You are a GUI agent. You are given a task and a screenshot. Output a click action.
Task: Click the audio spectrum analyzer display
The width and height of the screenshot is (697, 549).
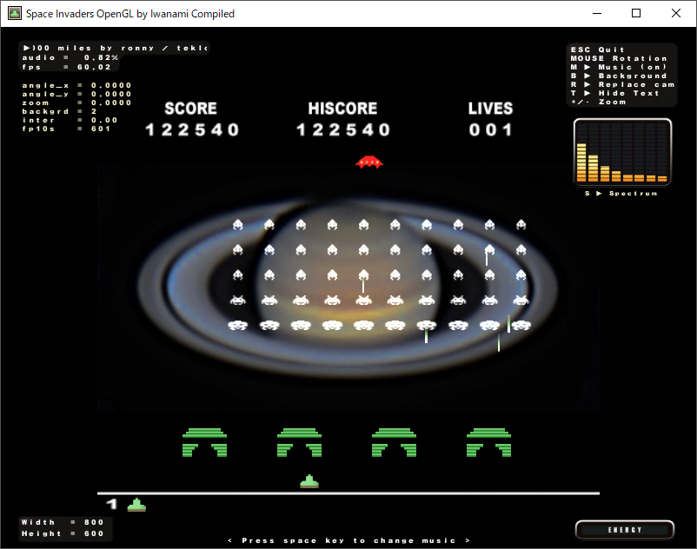622,152
